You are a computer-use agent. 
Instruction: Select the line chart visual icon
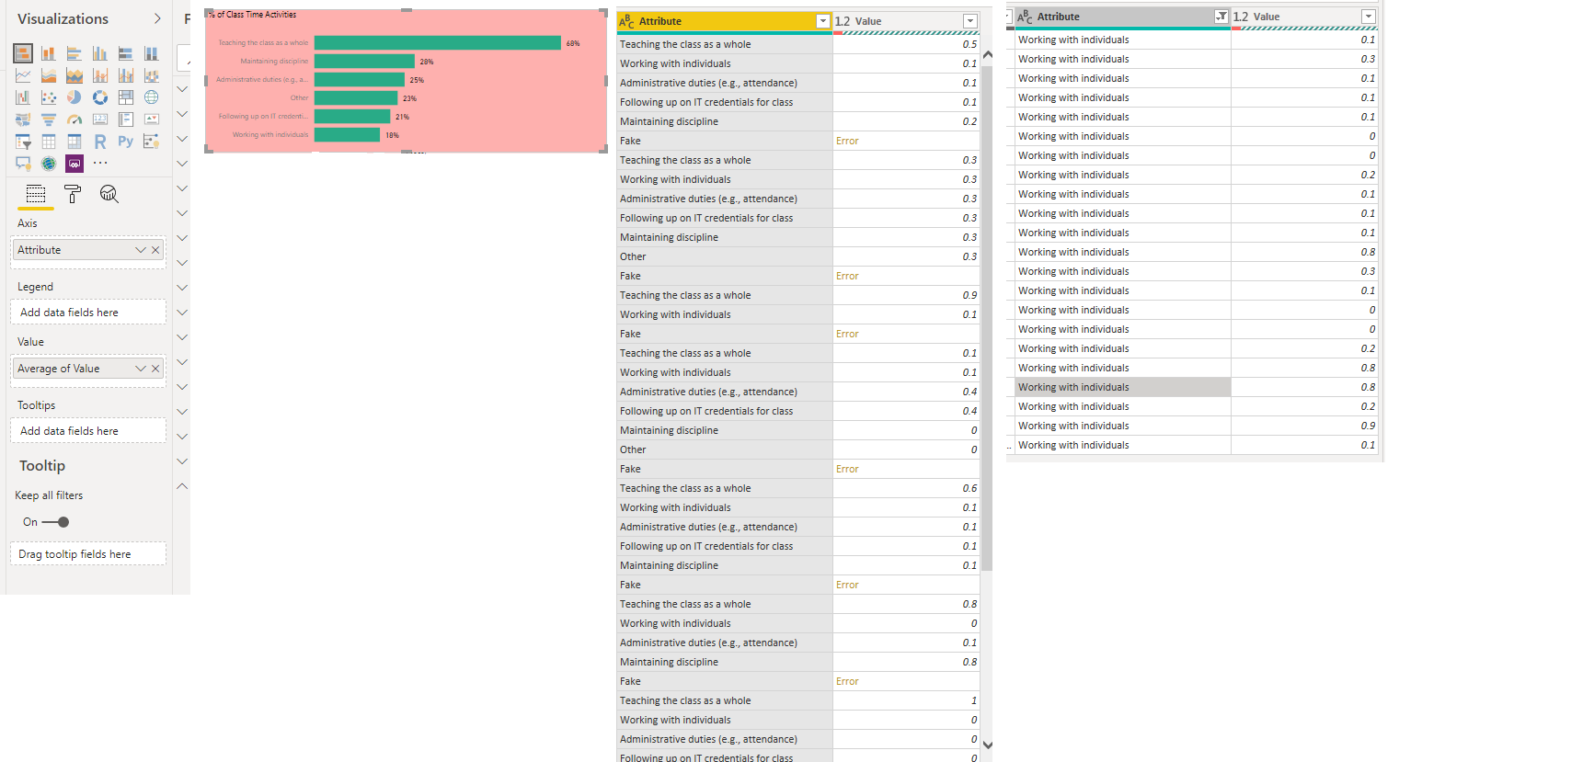click(x=23, y=75)
